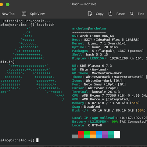Click the Paste clipboard icon
This screenshot has height=147, width=147.
110,14
